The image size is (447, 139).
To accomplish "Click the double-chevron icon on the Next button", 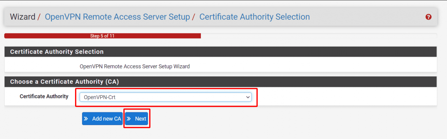I will coord(129,119).
